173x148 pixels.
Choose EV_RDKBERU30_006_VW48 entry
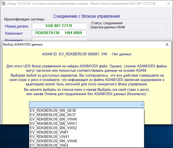tap(53, 141)
